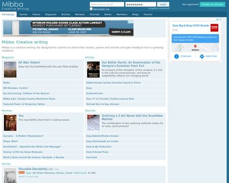The height and width of the screenshot is (183, 229).
Task: Click the Magazine section heading
Action: point(8,57)
